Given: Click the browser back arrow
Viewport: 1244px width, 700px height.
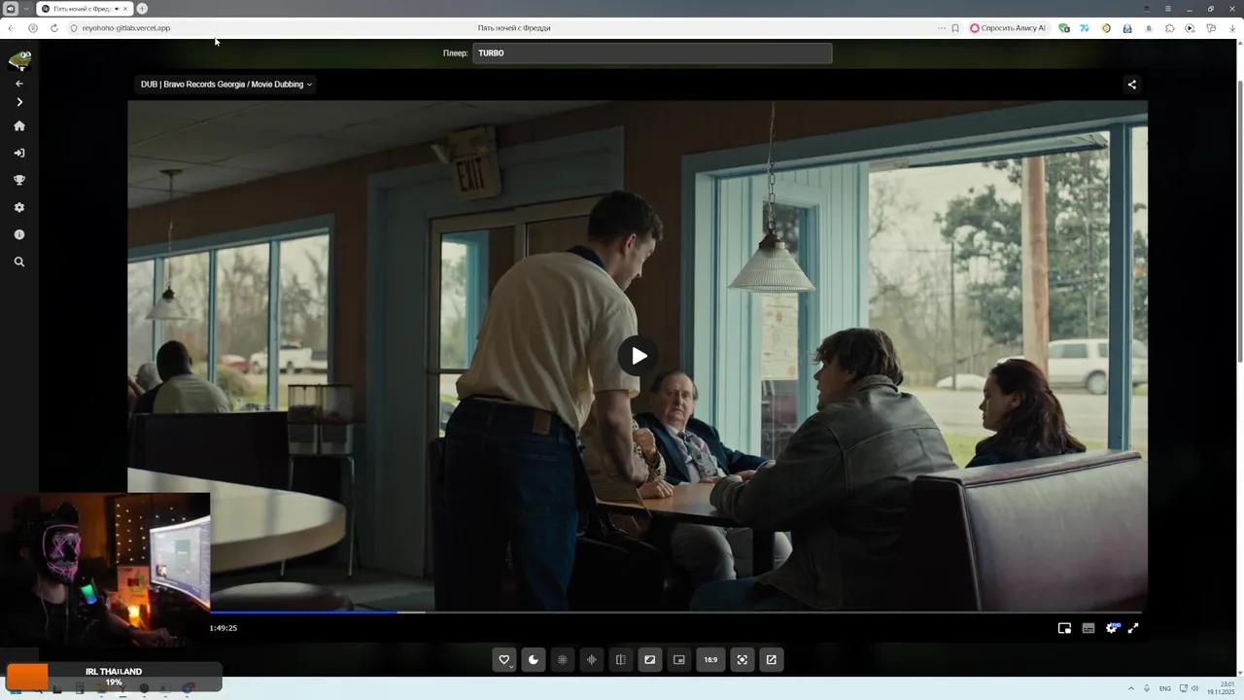Looking at the screenshot, I should [x=11, y=28].
